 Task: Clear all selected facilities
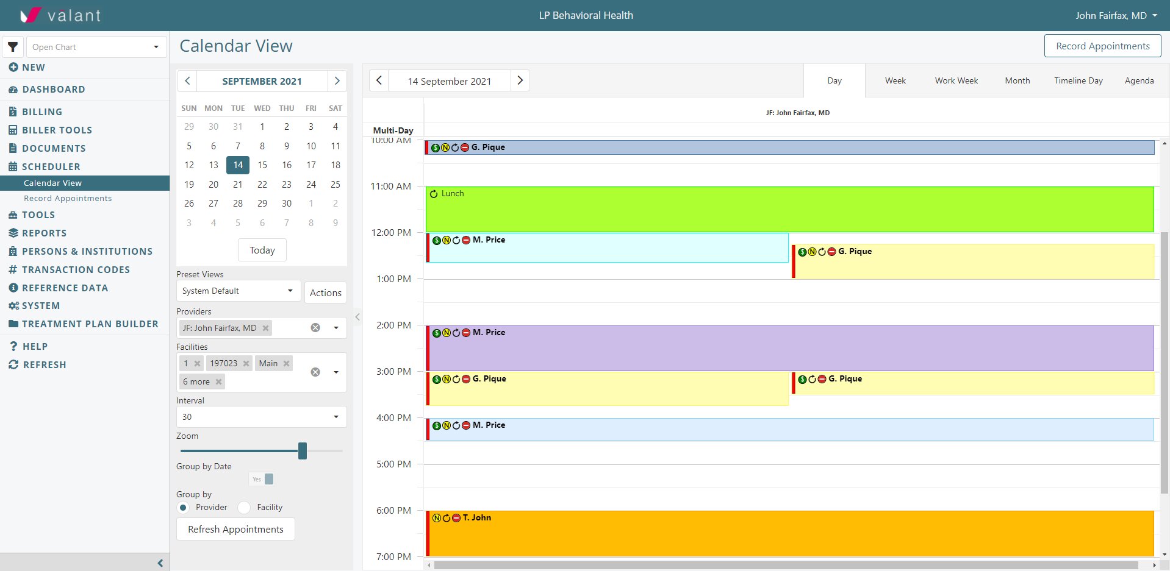tap(315, 372)
